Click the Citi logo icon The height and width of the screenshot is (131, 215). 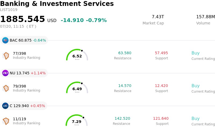coord(5,106)
